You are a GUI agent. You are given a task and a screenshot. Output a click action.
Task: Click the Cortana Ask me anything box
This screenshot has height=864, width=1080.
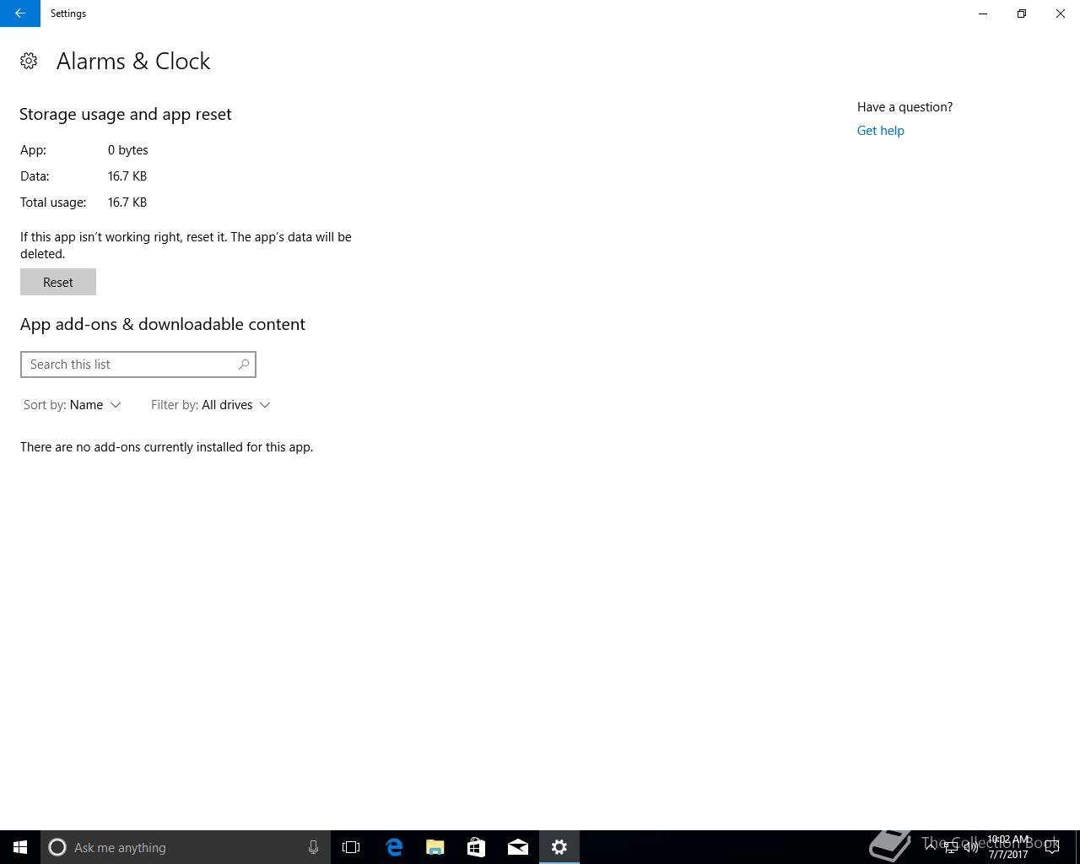(186, 847)
